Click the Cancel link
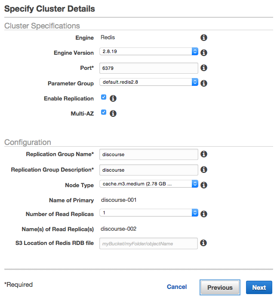 [x=177, y=287]
